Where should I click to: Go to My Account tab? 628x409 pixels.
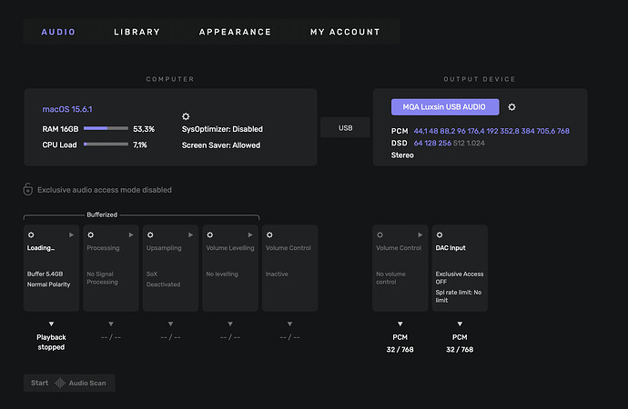(x=345, y=32)
